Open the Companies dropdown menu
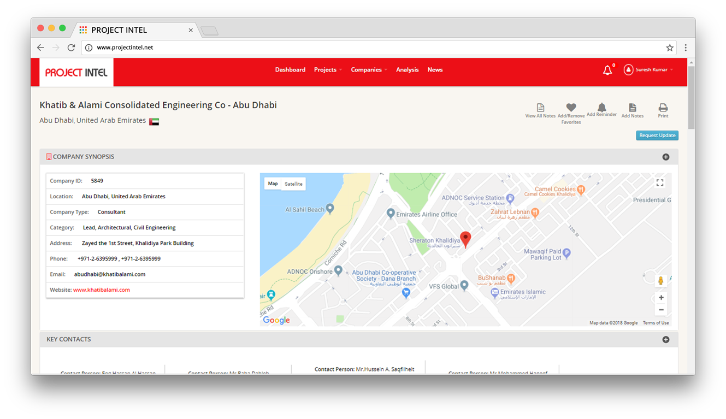726x419 pixels. 369,70
